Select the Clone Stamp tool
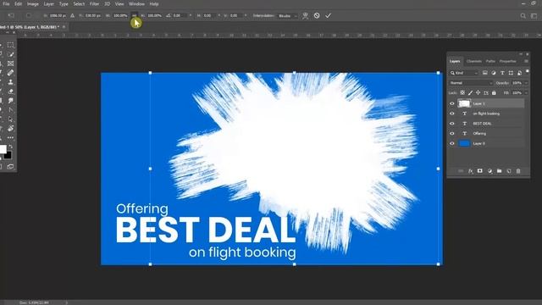The image size is (542, 305). 11,82
